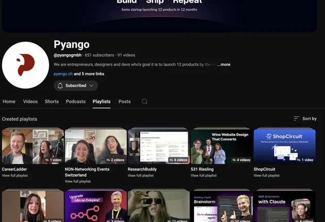This screenshot has width=325, height=222.
Task: Switch to the Shorts tab
Action: coord(52,102)
